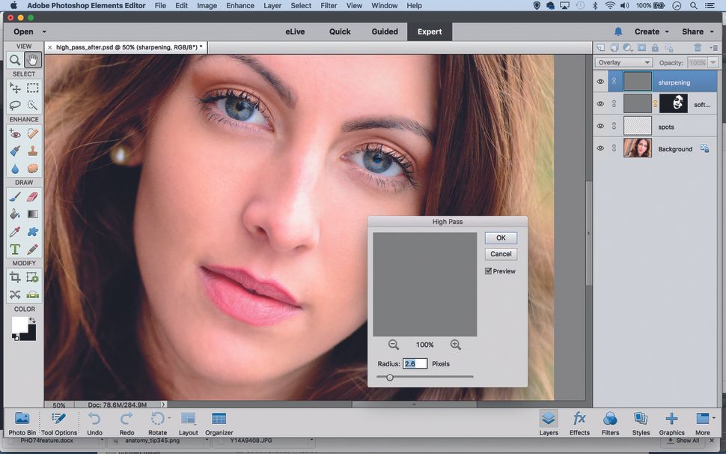Open the Graphics panel
The width and height of the screenshot is (726, 454).
[x=671, y=423]
